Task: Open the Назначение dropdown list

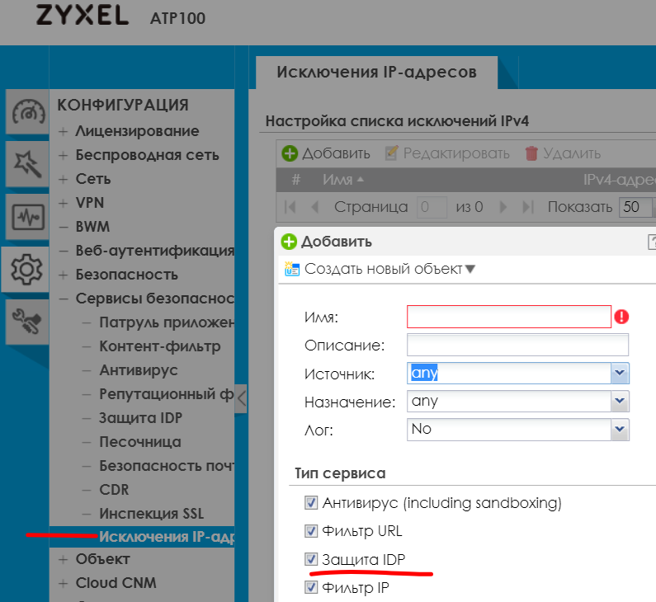Action: tap(620, 402)
